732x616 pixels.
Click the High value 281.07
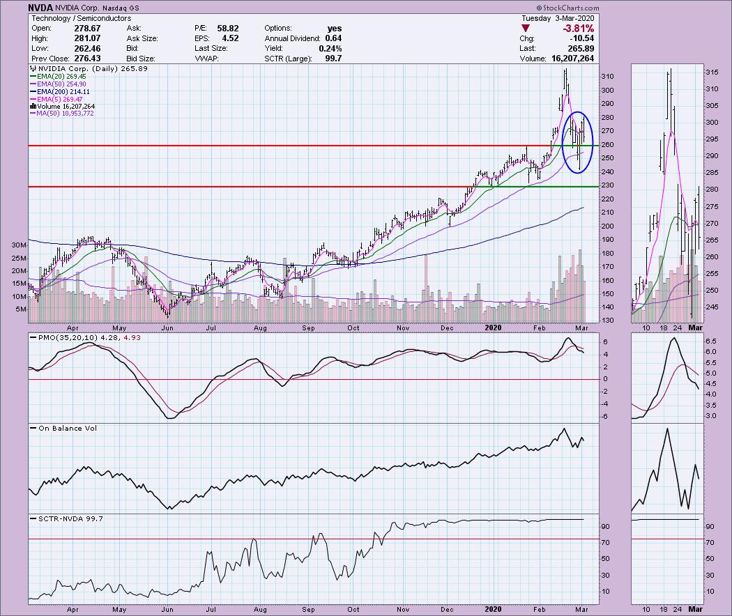(x=87, y=38)
